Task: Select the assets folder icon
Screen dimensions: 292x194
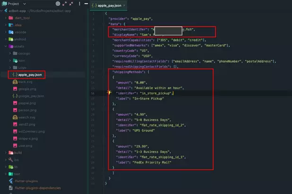Action: click(11, 46)
